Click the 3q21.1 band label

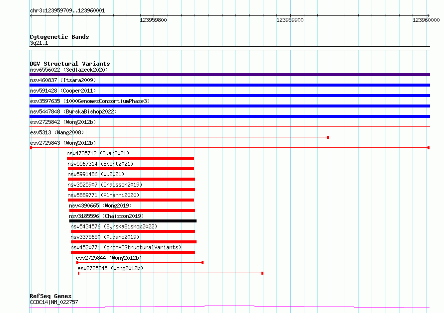click(39, 43)
